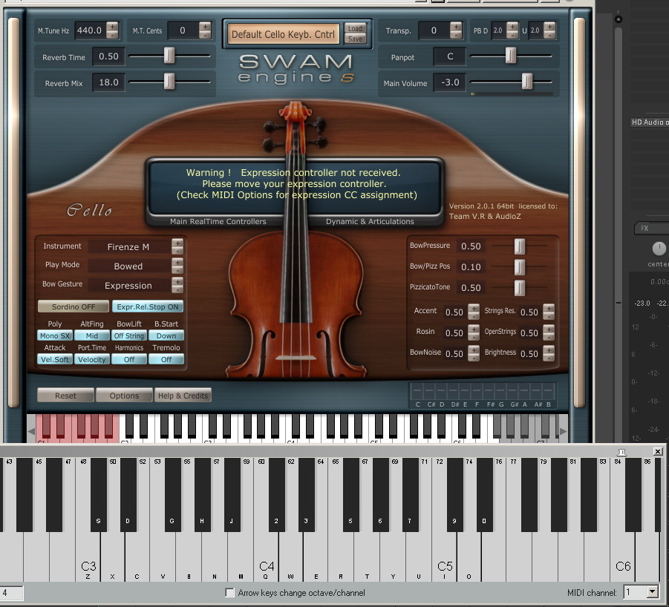669x607 pixels.
Task: Increase Strings Res. with plus button
Action: point(549,308)
